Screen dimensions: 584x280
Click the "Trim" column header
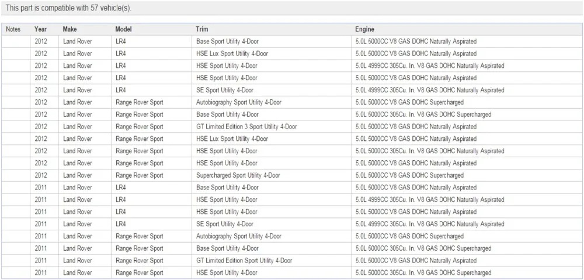tap(202, 29)
